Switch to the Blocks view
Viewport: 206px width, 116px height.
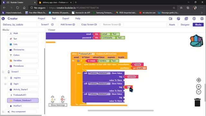198,24
